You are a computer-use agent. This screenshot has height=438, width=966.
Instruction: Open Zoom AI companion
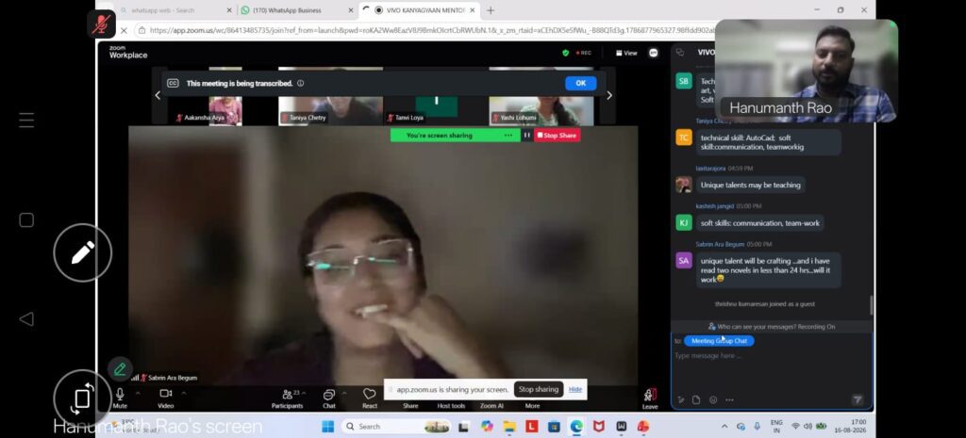click(491, 405)
